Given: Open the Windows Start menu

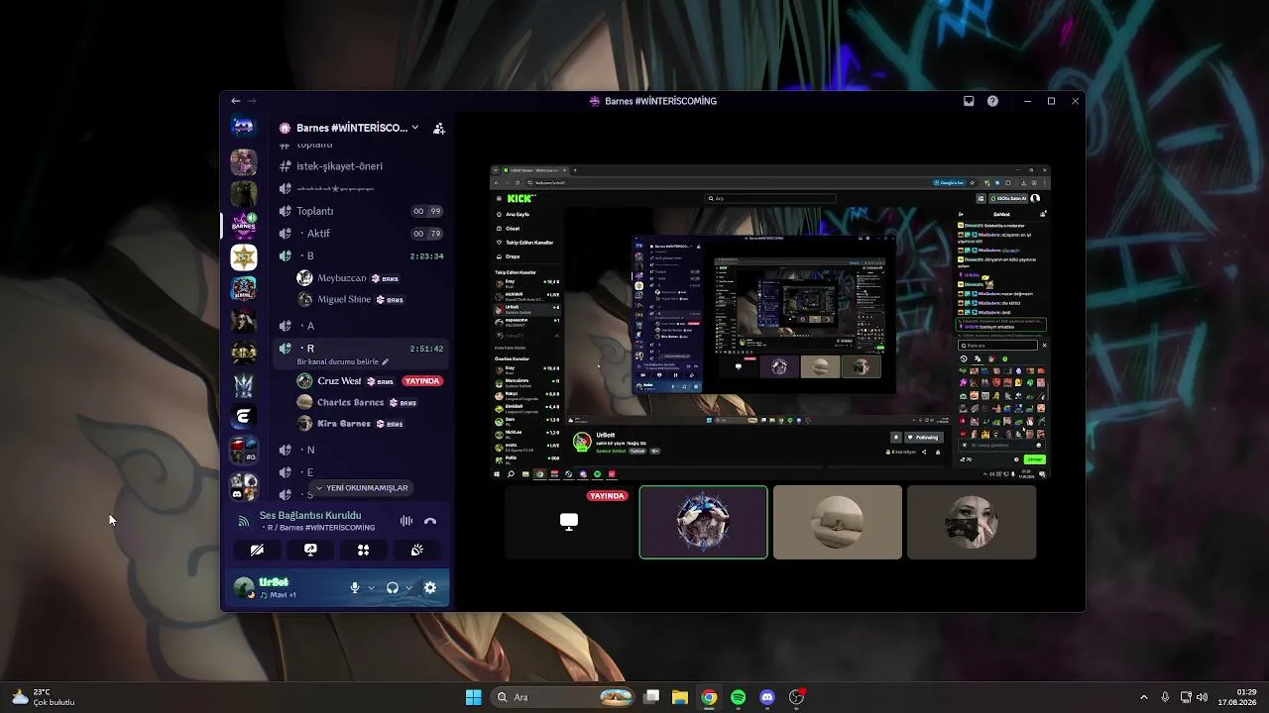Looking at the screenshot, I should click(474, 697).
